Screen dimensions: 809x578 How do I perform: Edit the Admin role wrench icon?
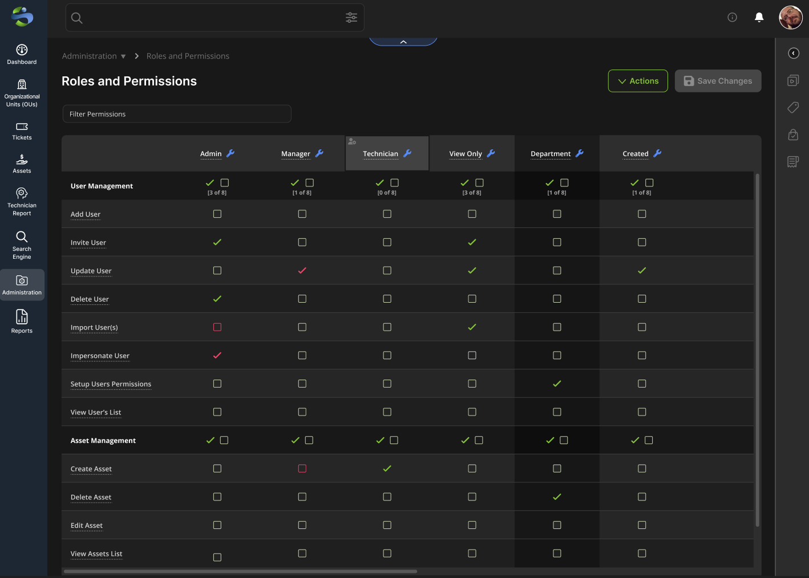(x=230, y=153)
